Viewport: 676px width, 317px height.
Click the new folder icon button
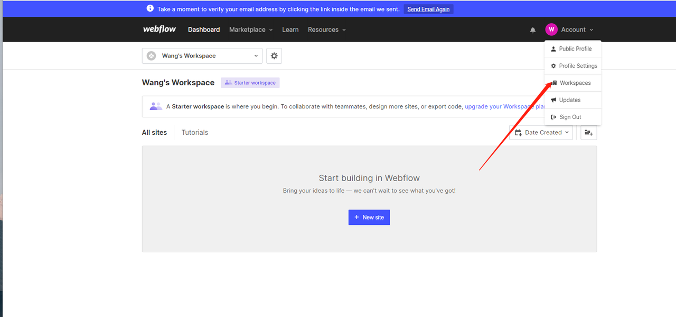tap(589, 133)
